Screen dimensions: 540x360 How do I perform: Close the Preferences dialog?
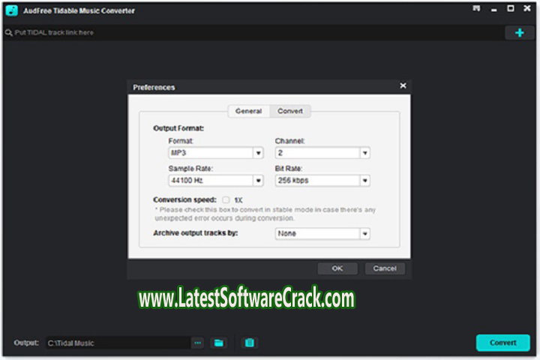[403, 85]
